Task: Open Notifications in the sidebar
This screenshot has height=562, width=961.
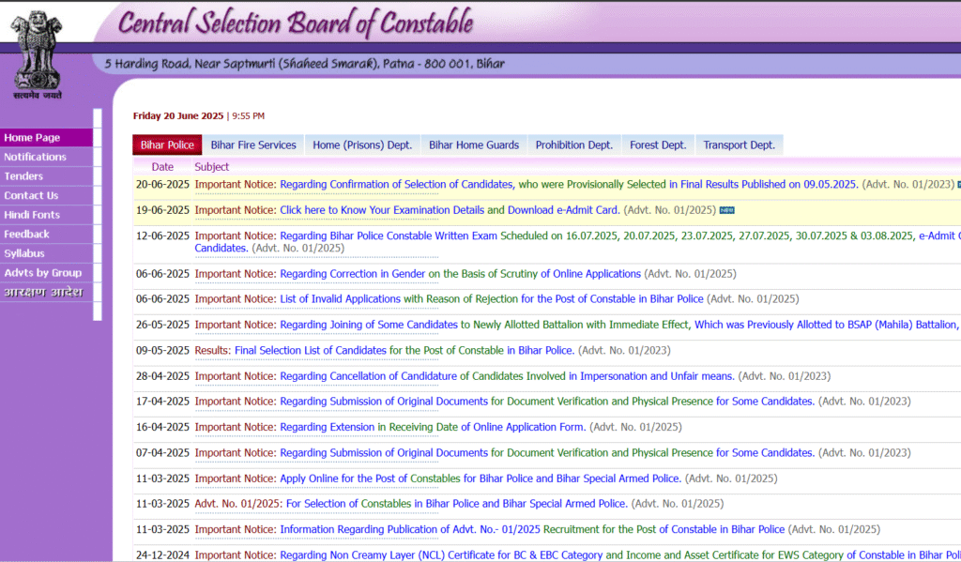Action: [46, 157]
